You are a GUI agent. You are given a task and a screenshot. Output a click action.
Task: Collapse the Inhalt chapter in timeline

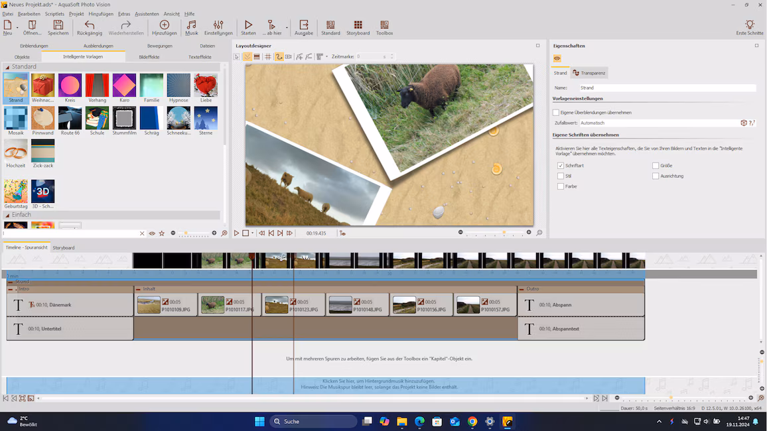pos(139,289)
